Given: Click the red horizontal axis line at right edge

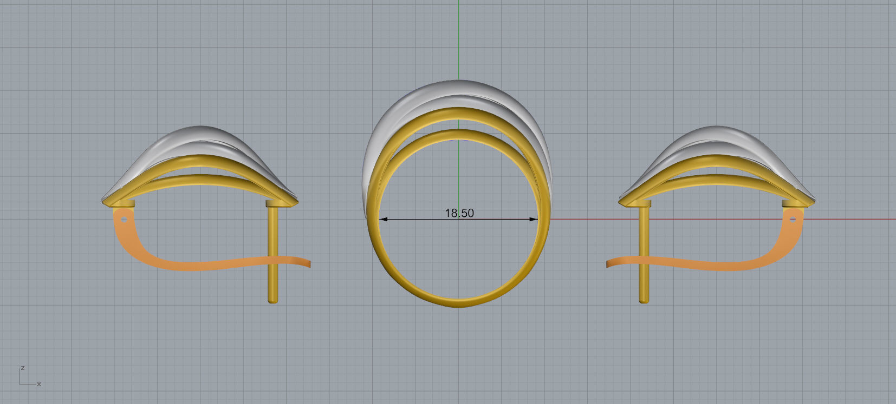Looking at the screenshot, I should tap(723, 219).
